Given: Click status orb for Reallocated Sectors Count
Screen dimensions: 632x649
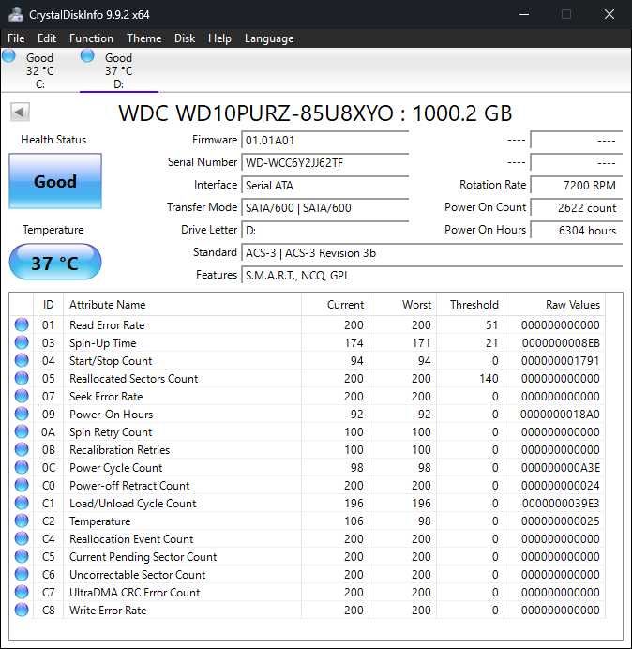Looking at the screenshot, I should (x=22, y=378).
